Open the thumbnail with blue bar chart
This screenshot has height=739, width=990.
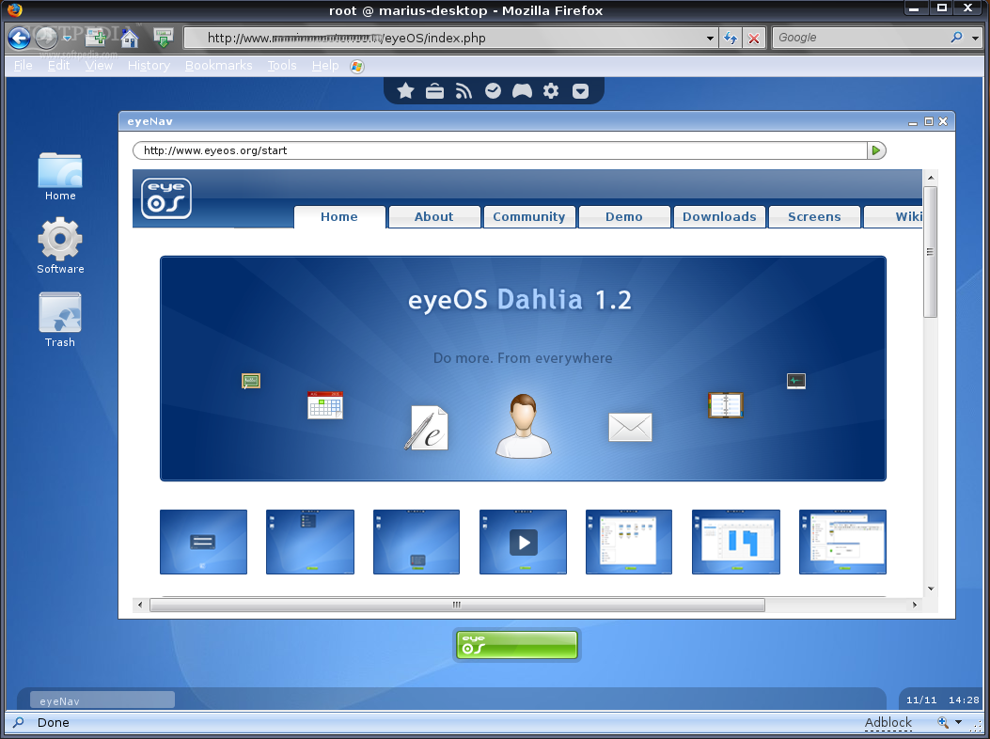tap(736, 542)
